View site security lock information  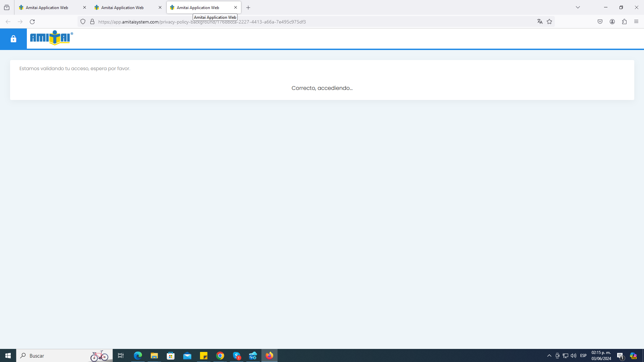coord(92,22)
